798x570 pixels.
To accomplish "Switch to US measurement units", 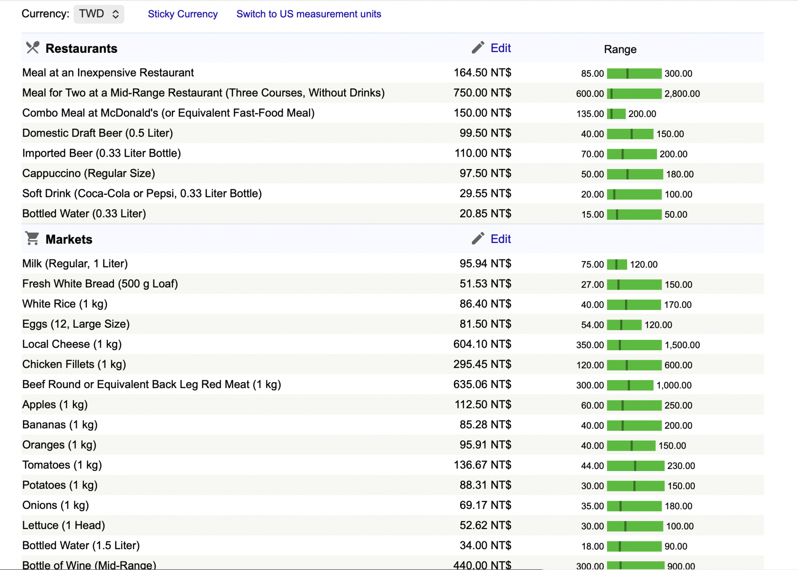I will 308,14.
